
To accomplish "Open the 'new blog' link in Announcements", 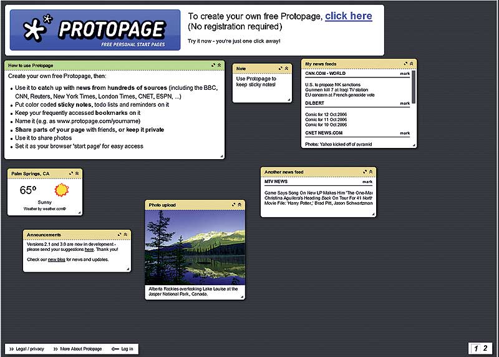I will 56,260.
